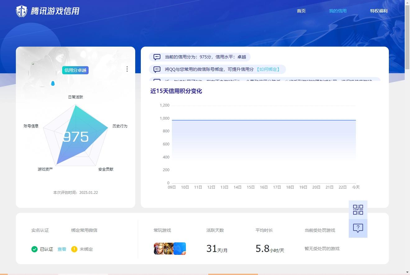Viewport: 410px width, 275px height.
Task: Click the 15日 label on the chart axis
Action: tap(251, 187)
